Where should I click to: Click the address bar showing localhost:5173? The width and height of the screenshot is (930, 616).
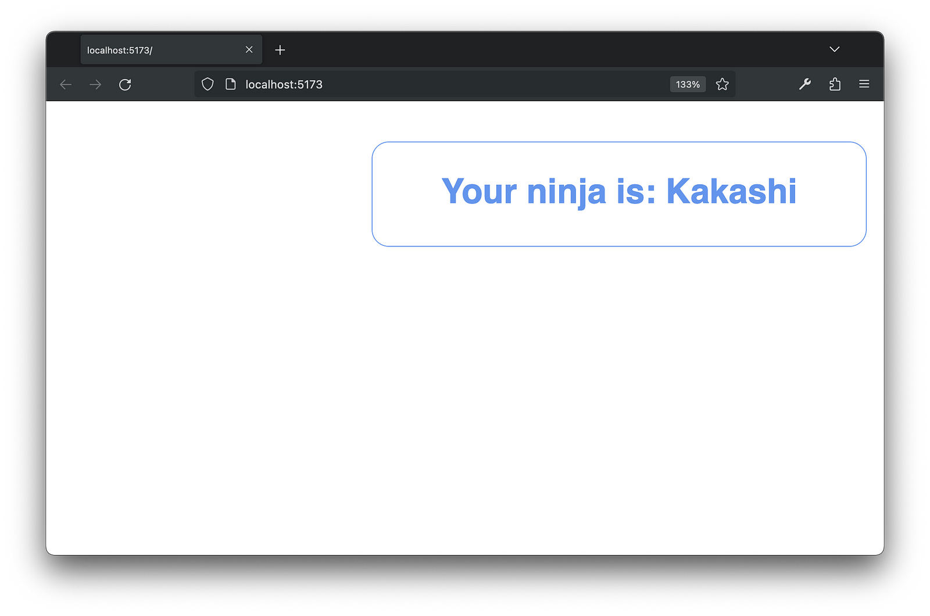point(407,84)
